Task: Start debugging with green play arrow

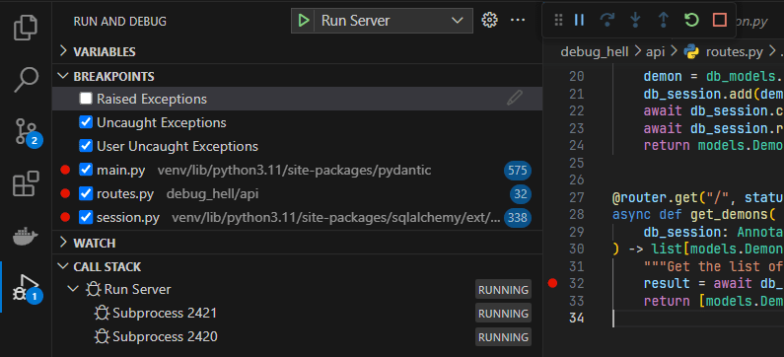Action: 303,21
